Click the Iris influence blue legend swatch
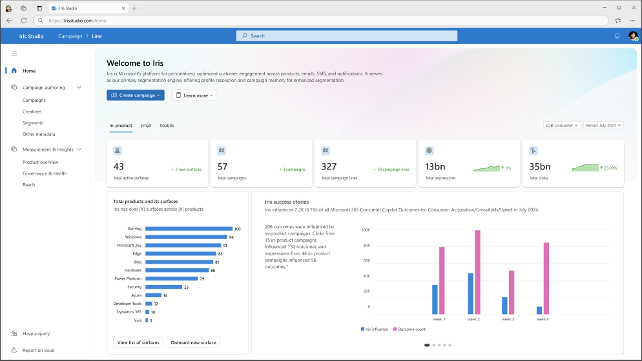Image resolution: width=642 pixels, height=361 pixels. (x=363, y=329)
